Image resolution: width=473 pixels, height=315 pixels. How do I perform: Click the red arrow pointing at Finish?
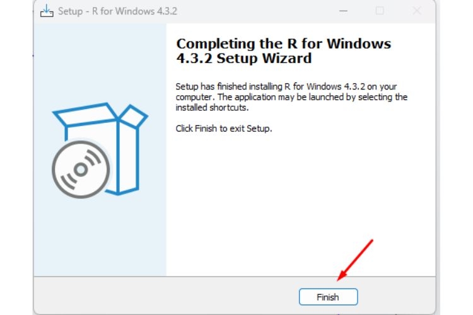(355, 260)
